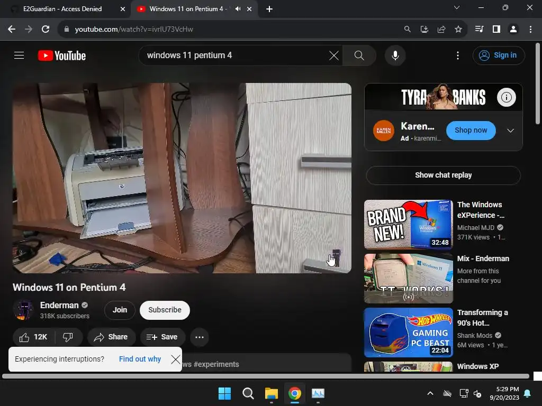This screenshot has width=542, height=406.
Task: Open the YouTube hamburger guide menu
Action: click(19, 55)
